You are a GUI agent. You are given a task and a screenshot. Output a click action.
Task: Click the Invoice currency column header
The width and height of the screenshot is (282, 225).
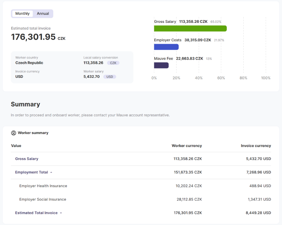(256, 146)
